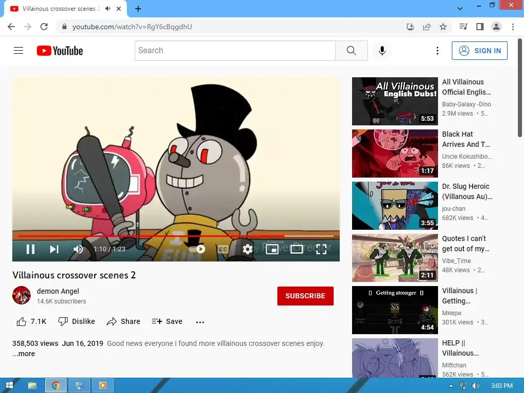Start voice search with the microphone
Screen dimensions: 524x393
point(382,51)
